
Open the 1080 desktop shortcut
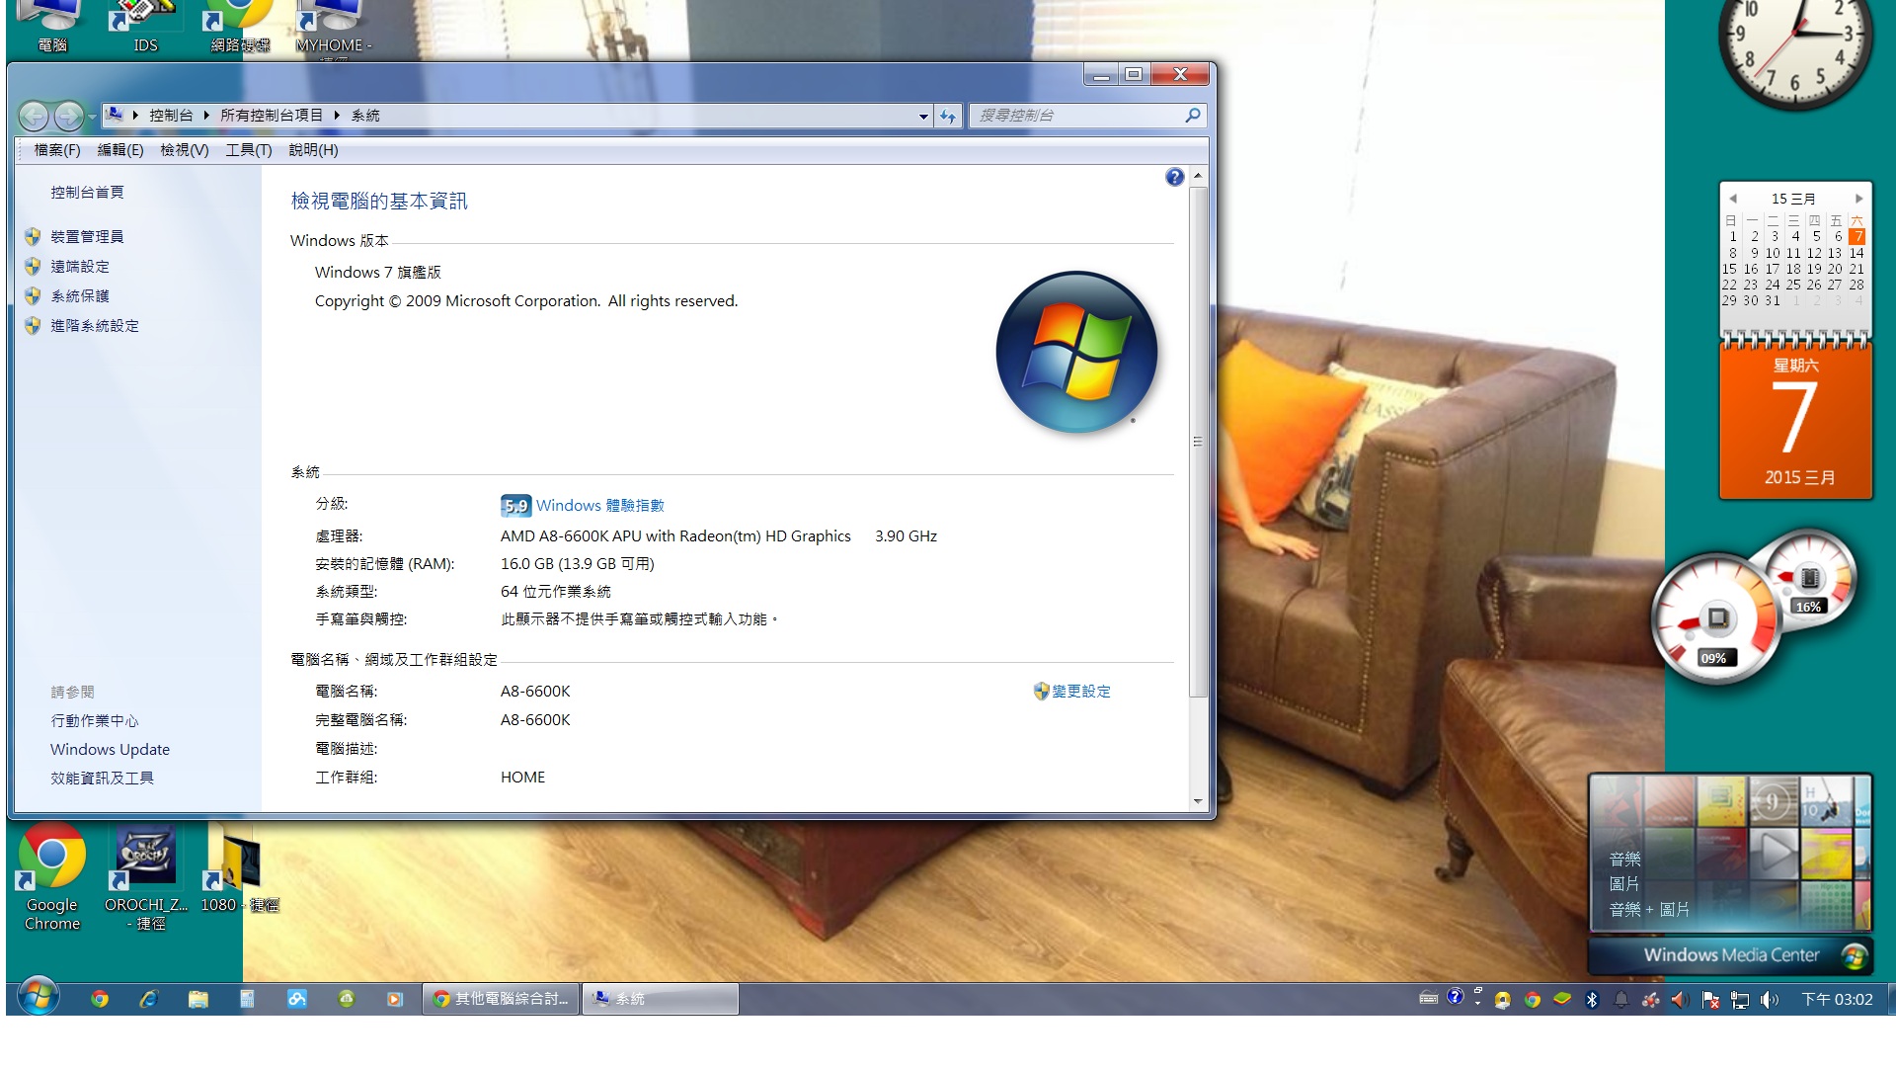pyautogui.click(x=240, y=869)
